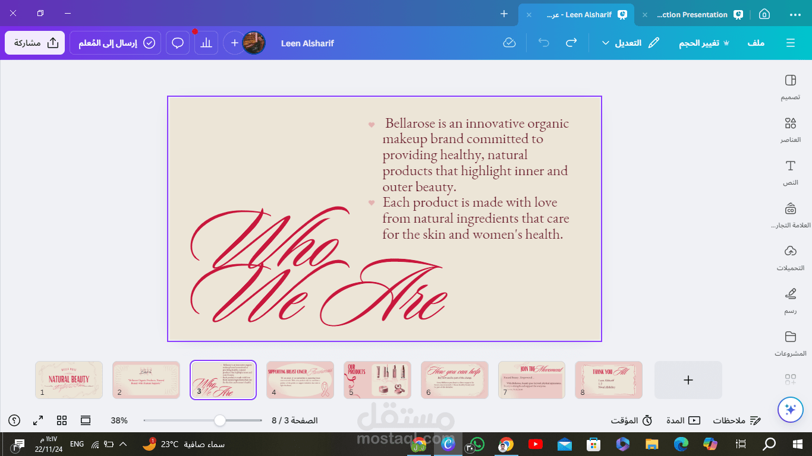Image resolution: width=812 pixels, height=456 pixels.
Task: Switch to grid view of pages
Action: point(62,420)
